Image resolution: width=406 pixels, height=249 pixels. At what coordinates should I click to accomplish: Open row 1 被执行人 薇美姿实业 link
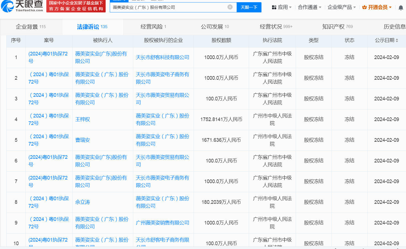pyautogui.click(x=101, y=57)
